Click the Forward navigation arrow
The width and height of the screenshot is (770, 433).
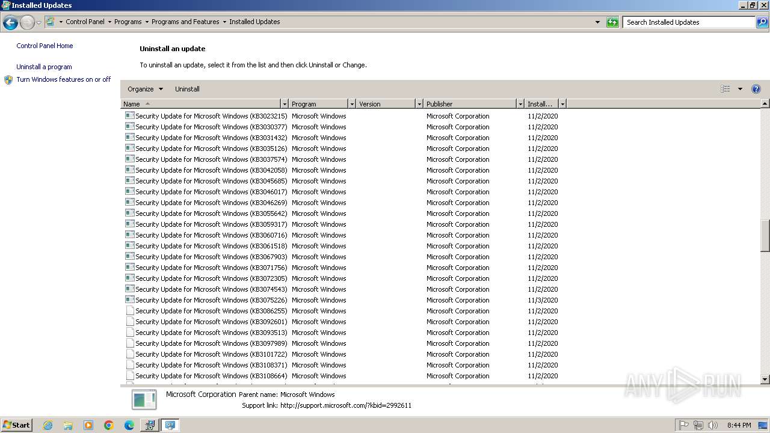pyautogui.click(x=27, y=23)
